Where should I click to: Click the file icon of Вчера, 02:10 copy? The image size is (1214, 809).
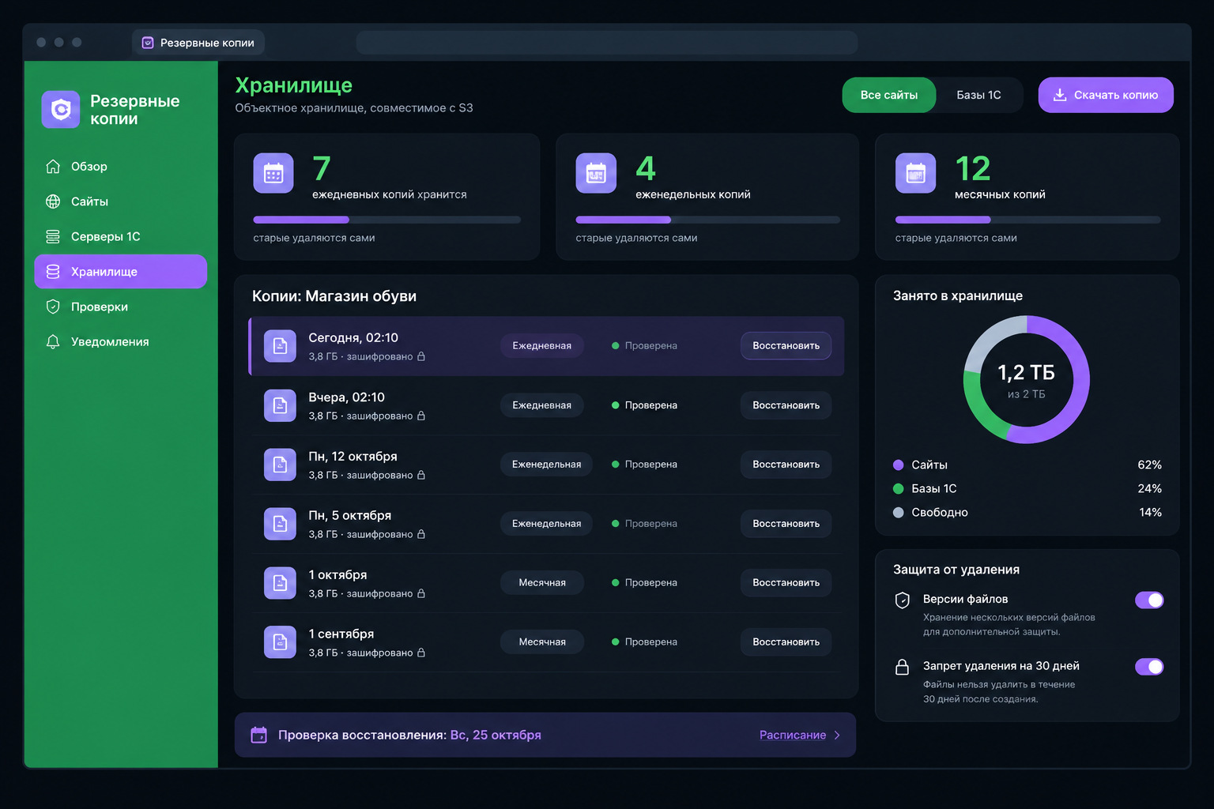280,405
